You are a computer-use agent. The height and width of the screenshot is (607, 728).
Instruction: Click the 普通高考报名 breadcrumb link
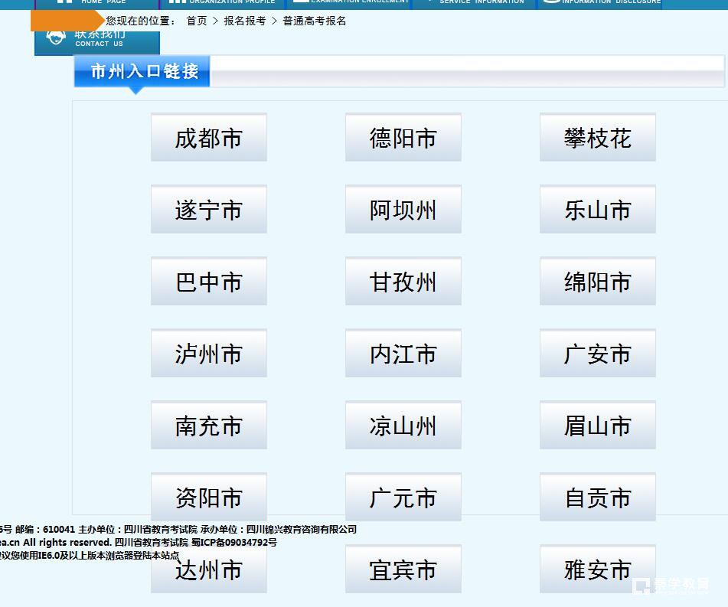point(315,21)
